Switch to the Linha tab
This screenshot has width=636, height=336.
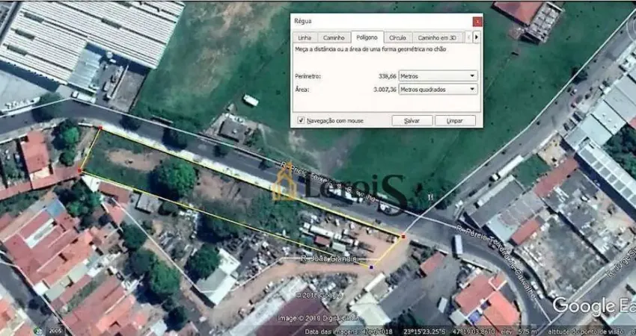coord(305,37)
